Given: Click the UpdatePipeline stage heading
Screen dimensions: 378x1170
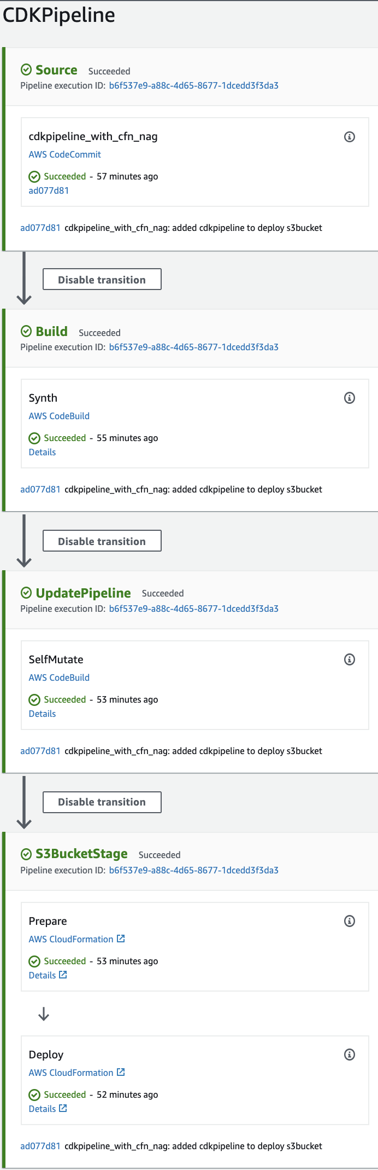Looking at the screenshot, I should click(83, 593).
